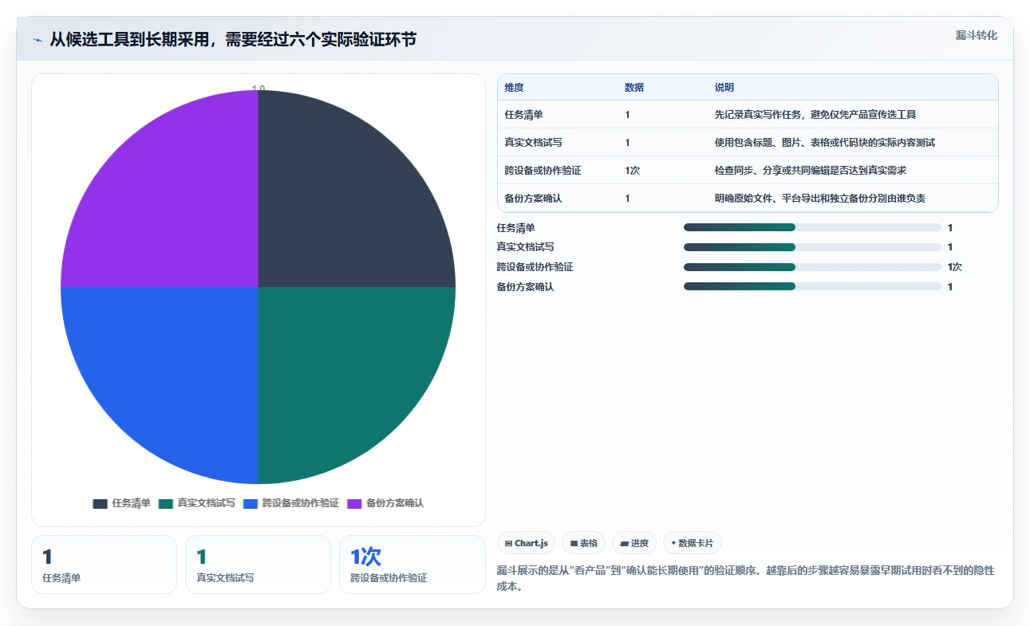The height and width of the screenshot is (626, 1030).
Task: Click the 跨设备或协作验证 data card
Action: 412,565
